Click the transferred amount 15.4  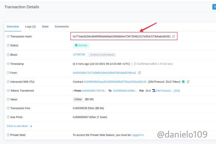[x=148, y=91]
